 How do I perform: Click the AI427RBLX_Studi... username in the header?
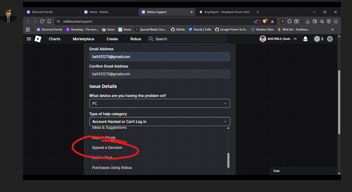[279, 39]
